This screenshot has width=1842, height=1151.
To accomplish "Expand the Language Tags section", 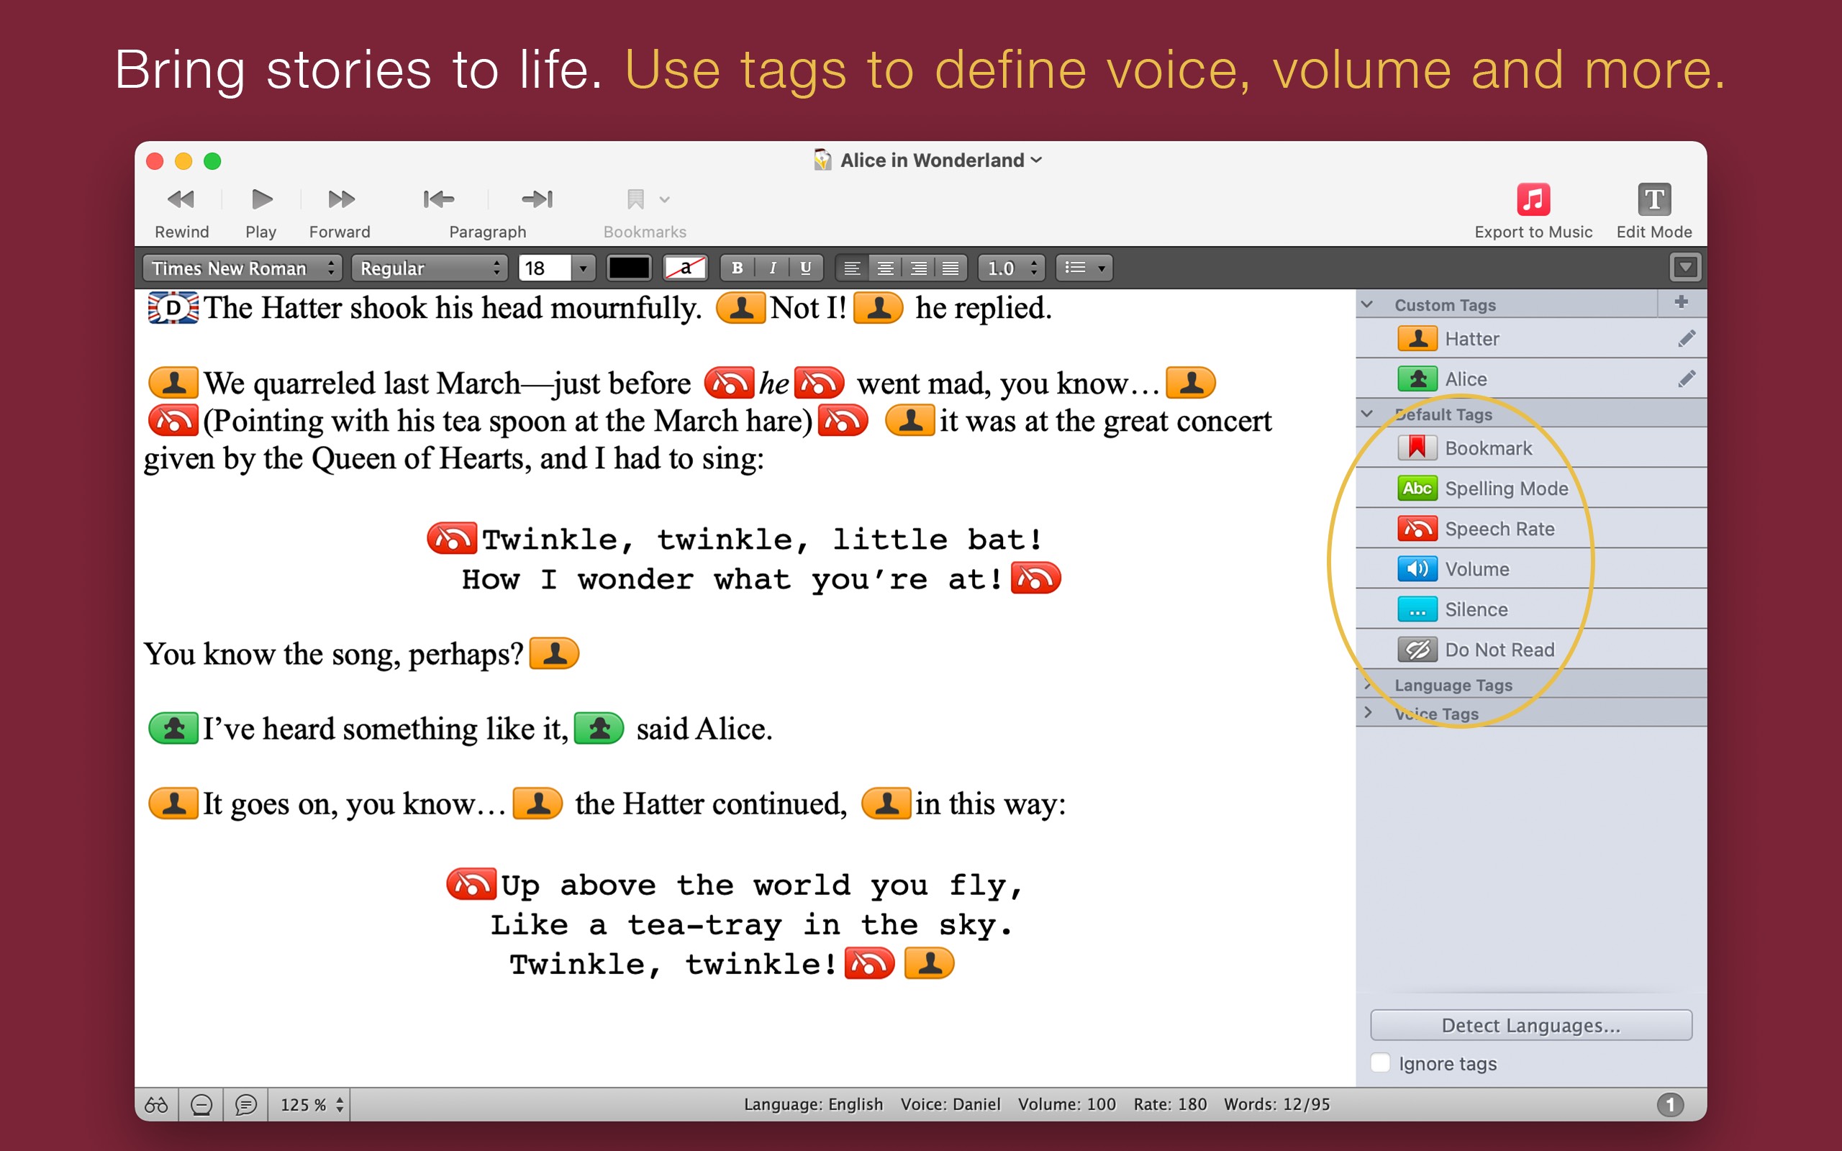I will tap(1368, 685).
